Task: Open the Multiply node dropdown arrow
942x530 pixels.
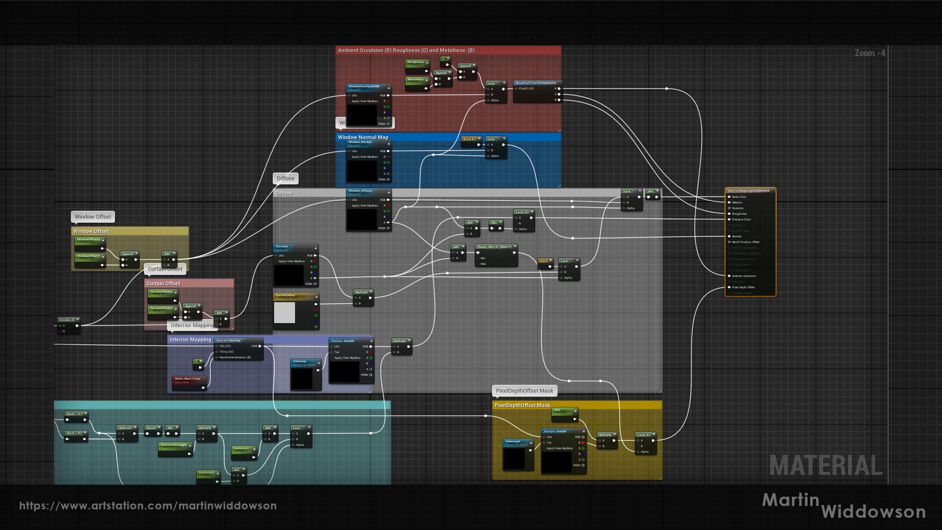Action: pos(371,291)
